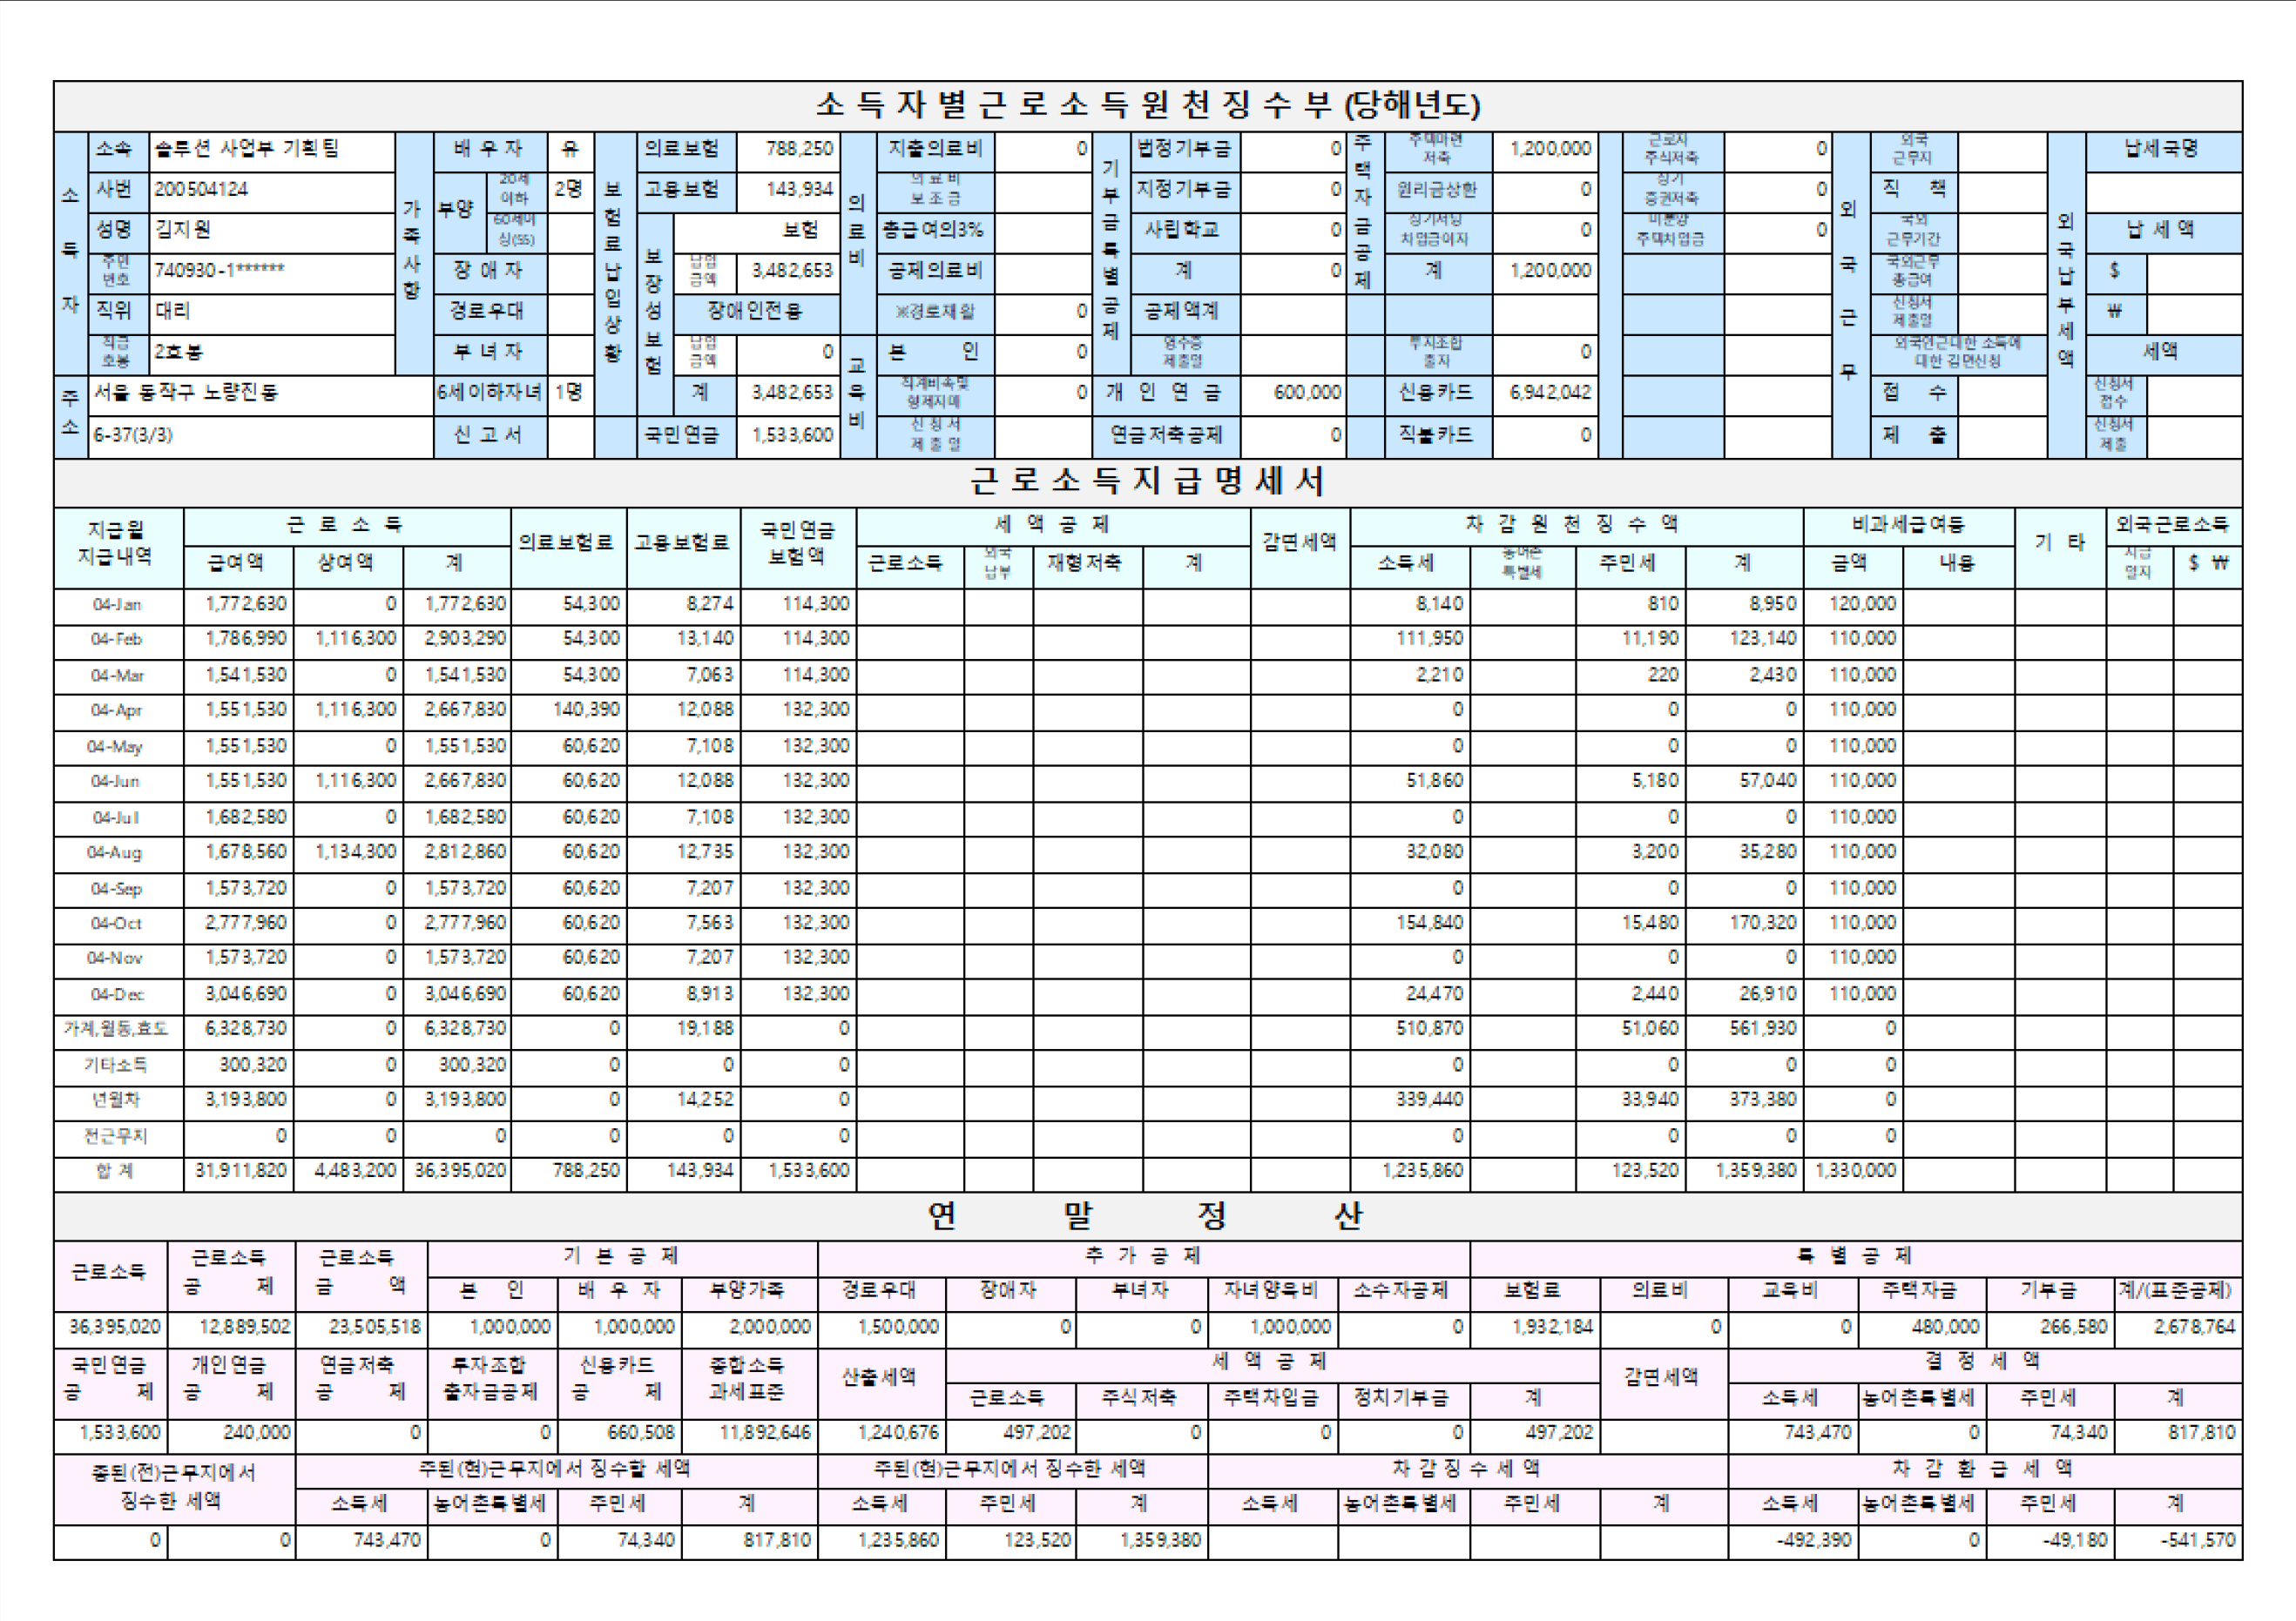Image resolution: width=2296 pixels, height=1621 pixels.
Task: Select the 비과세급여등 column header
Action: pyautogui.click(x=1909, y=525)
